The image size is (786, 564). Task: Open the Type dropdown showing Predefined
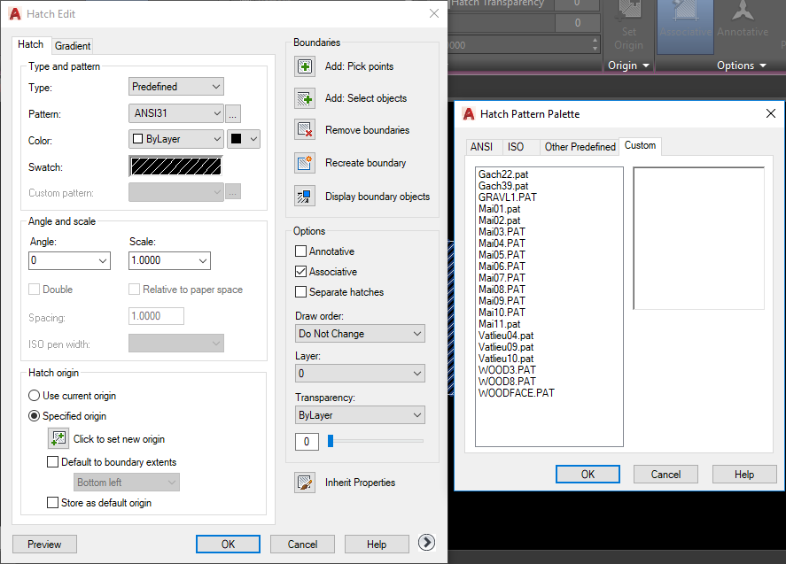(176, 87)
